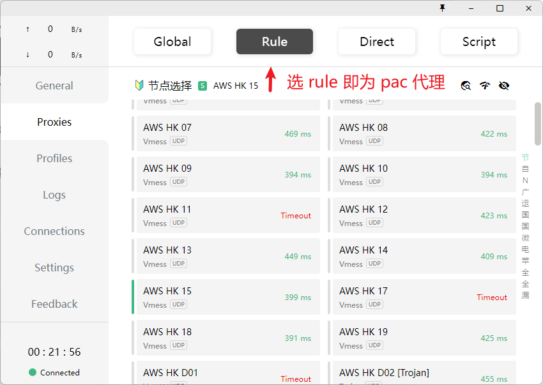Choose the AWS HK 09 proxy node

pos(228,174)
